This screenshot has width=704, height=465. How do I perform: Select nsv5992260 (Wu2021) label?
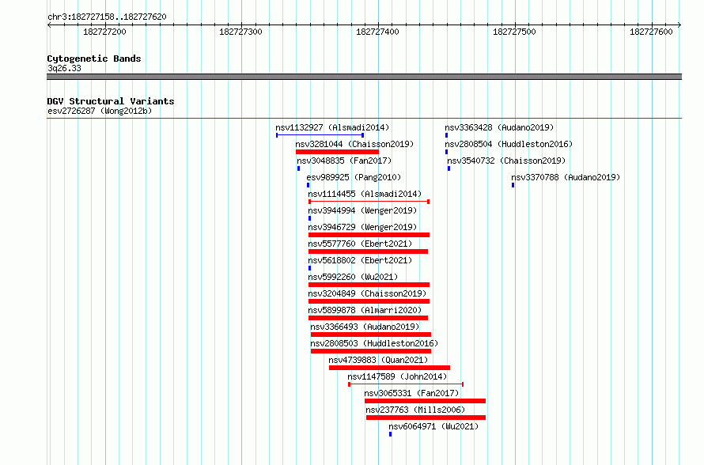click(353, 277)
